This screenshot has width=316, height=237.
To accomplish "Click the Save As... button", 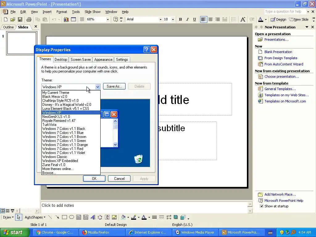I will (x=114, y=86).
